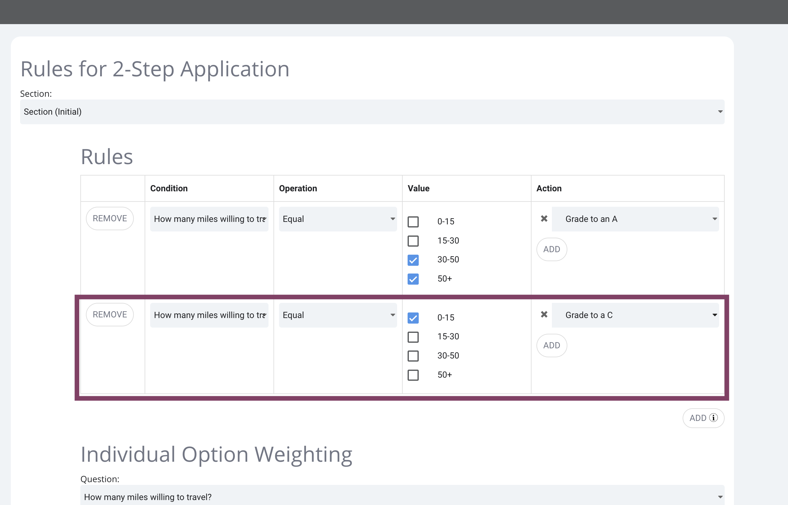The height and width of the screenshot is (505, 788).
Task: Open Equal operation dropdown in Grade to a C row
Action: [338, 315]
